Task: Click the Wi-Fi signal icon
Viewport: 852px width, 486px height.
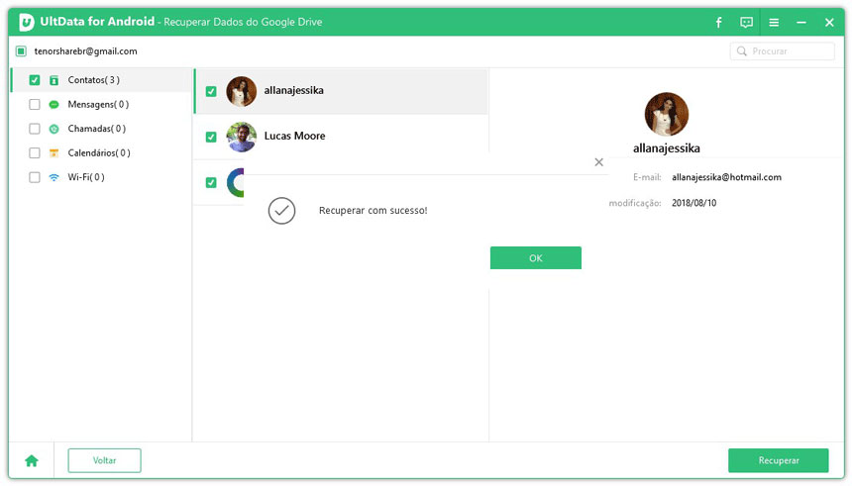Action: (53, 177)
